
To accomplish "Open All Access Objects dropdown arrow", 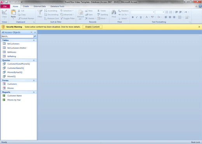I will [31, 32].
